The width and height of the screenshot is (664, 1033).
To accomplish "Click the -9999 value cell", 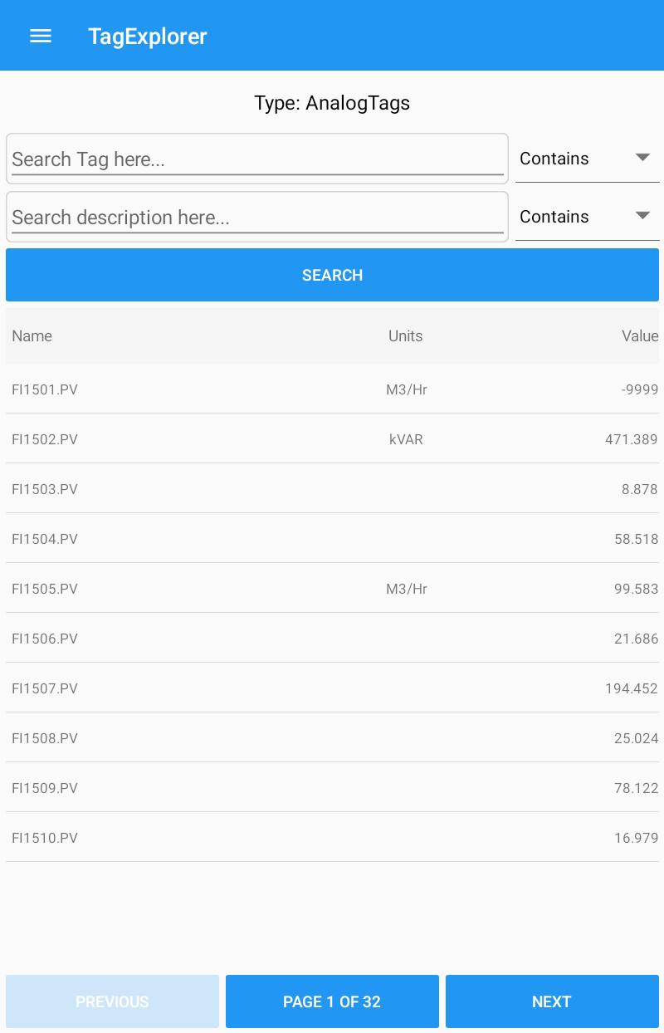I will click(x=639, y=389).
